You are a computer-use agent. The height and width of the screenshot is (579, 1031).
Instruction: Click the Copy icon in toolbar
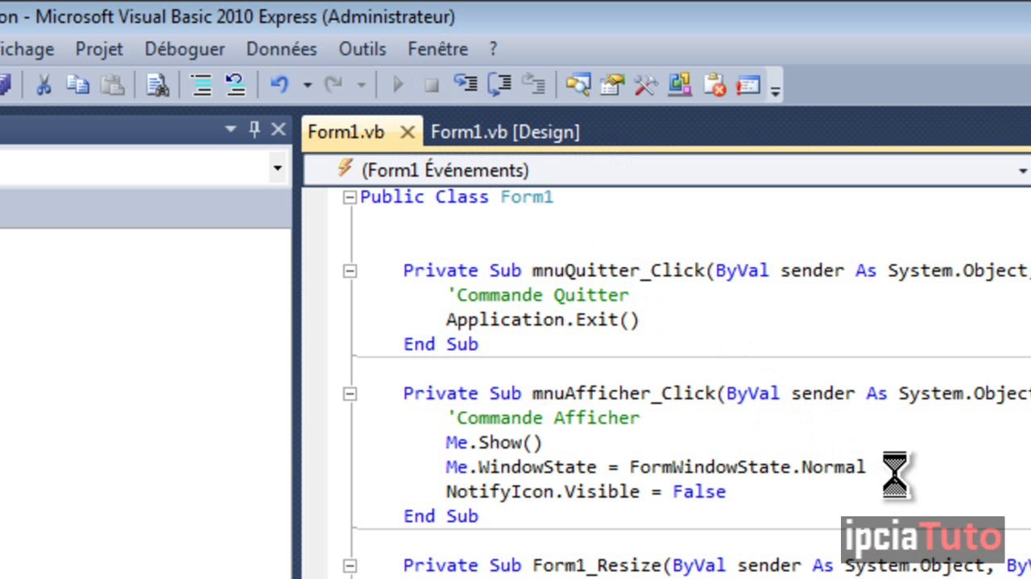77,84
